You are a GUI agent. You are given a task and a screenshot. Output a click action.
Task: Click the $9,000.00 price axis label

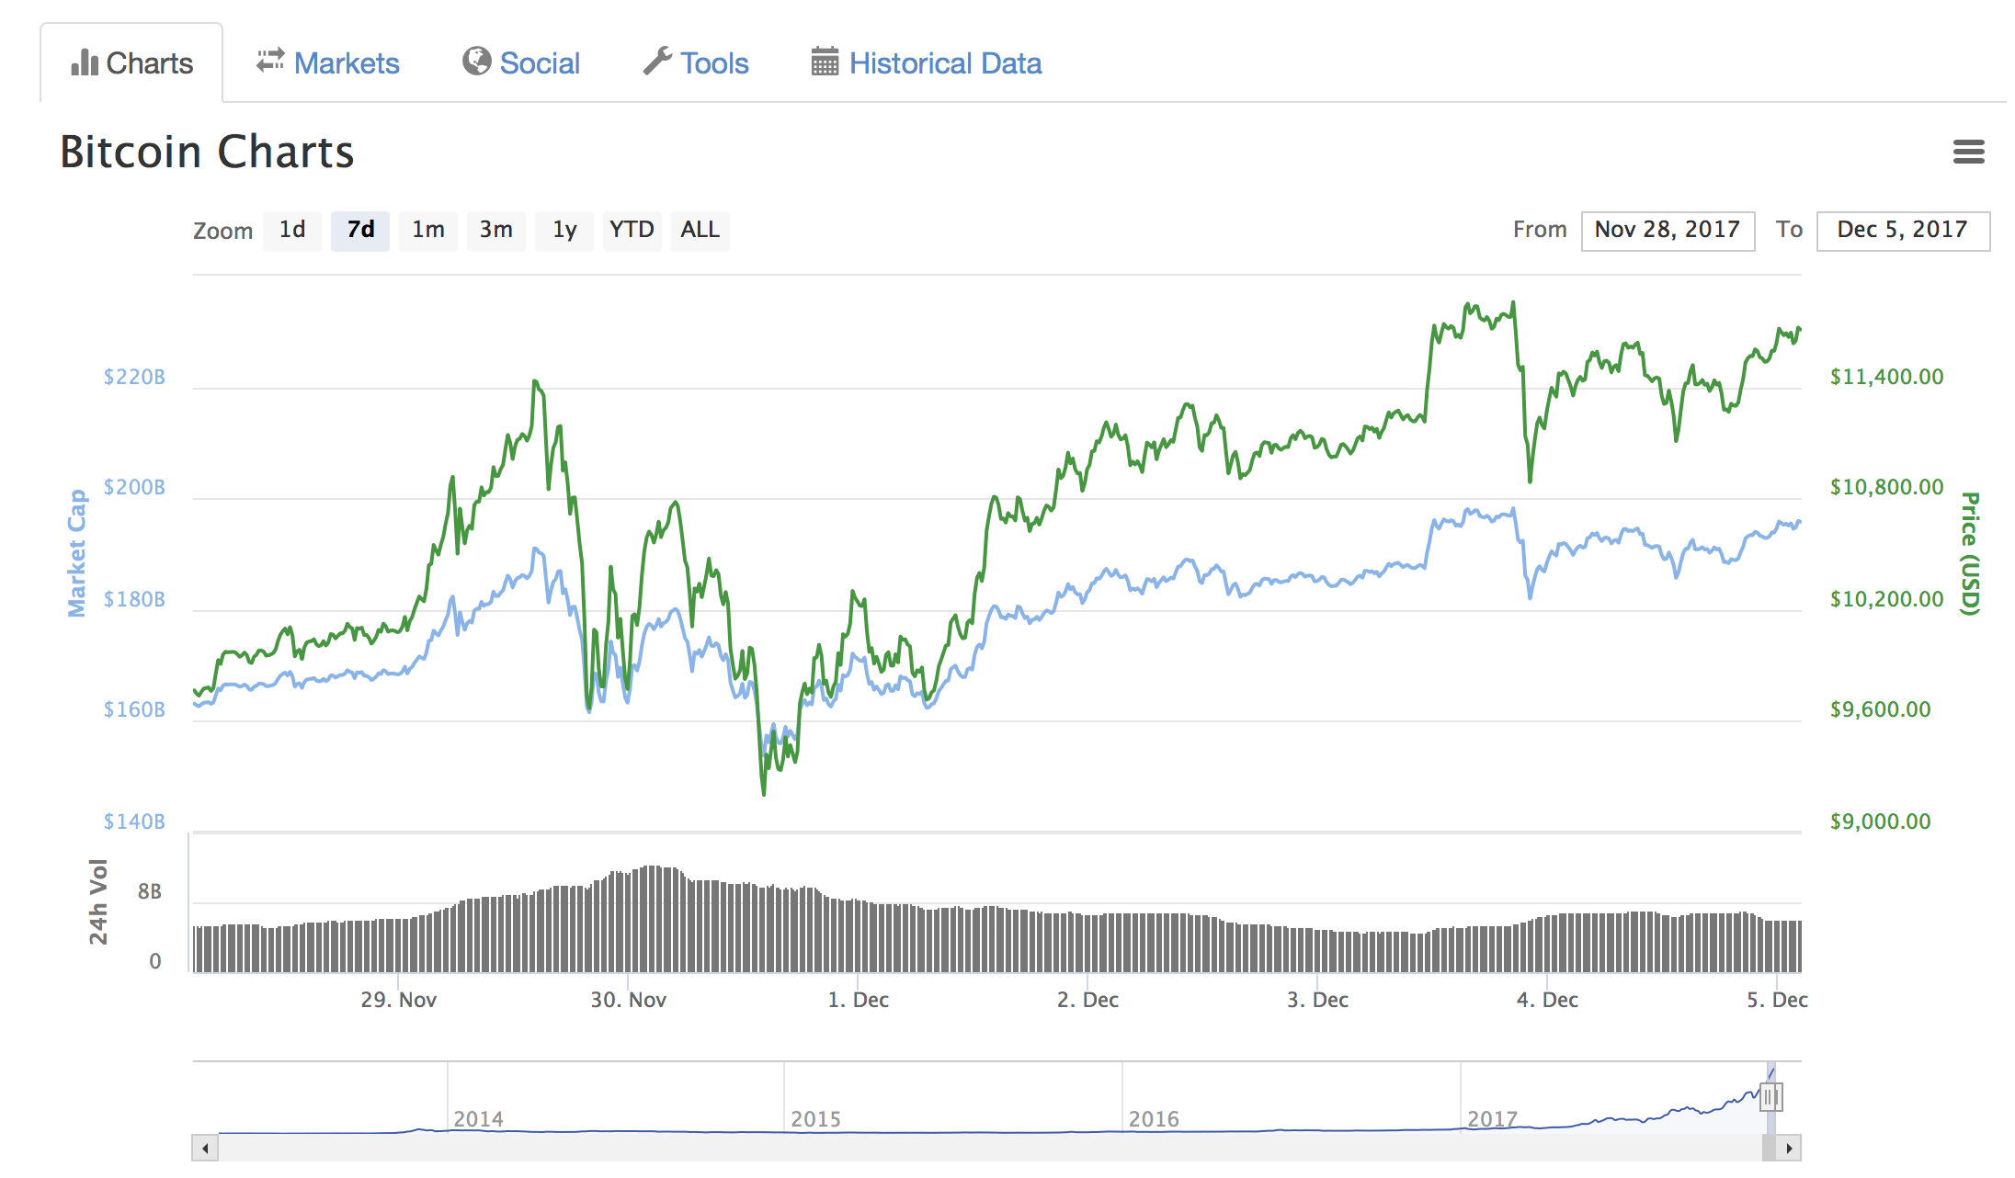coord(1880,821)
